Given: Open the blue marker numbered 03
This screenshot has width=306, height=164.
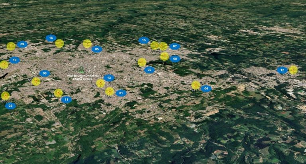Looking at the screenshot, I should [x=10, y=106].
